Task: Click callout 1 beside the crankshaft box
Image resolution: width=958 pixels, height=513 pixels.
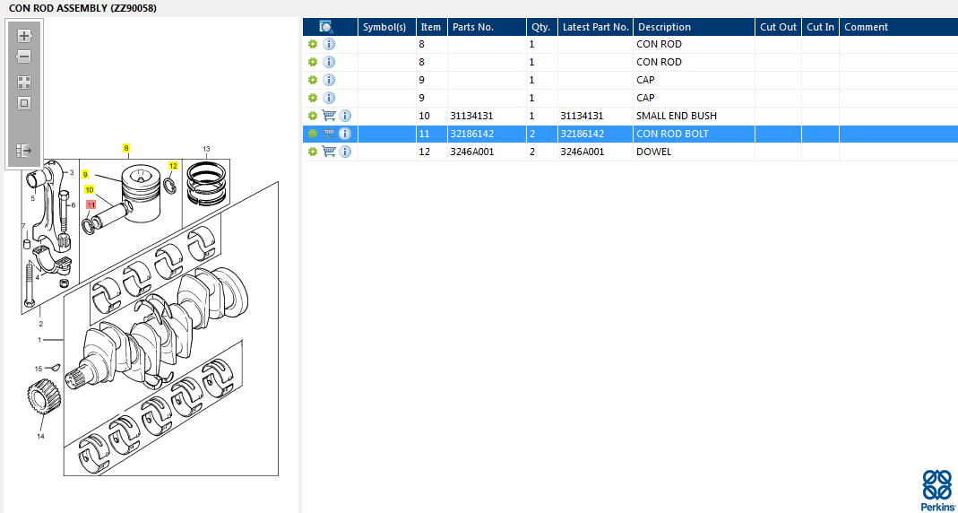Action: coord(39,340)
